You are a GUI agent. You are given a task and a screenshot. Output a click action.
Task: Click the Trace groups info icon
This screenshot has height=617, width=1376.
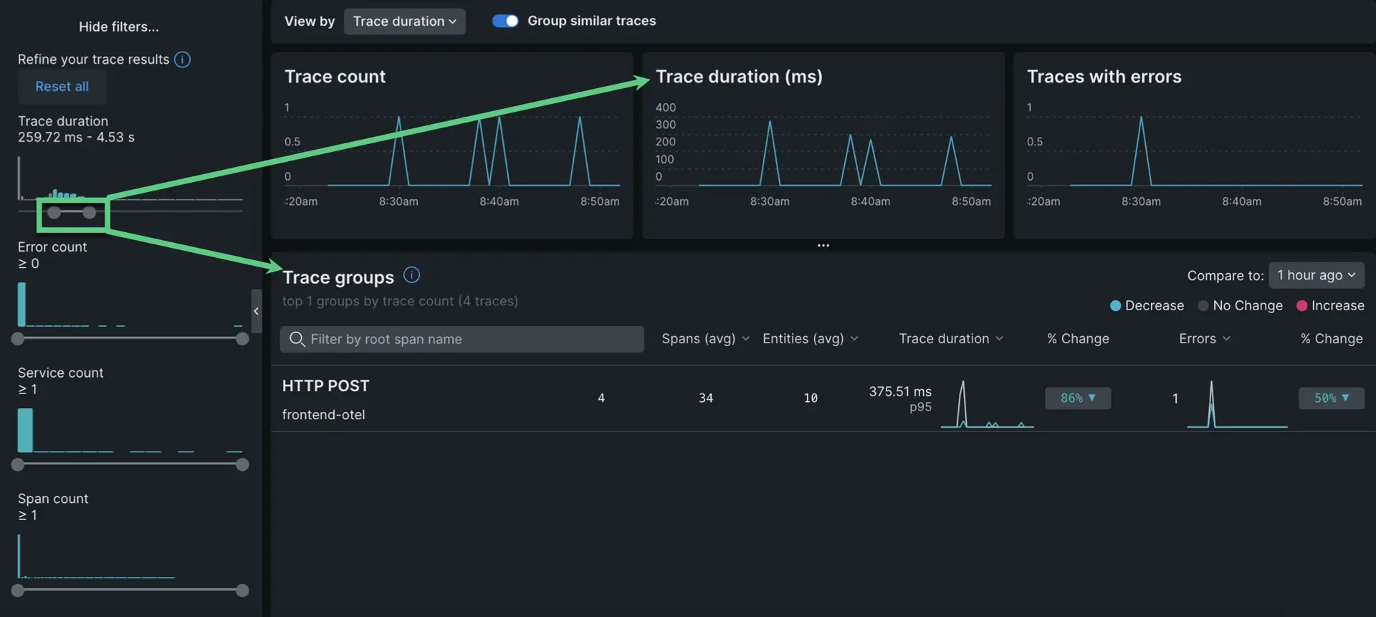tap(411, 275)
